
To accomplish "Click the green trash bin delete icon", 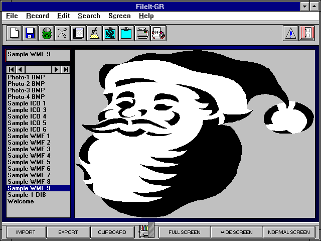I will click(x=46, y=34).
